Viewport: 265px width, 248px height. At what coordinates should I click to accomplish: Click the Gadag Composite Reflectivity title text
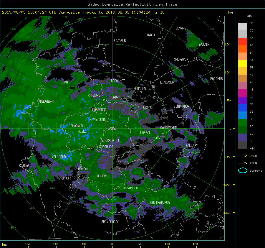click(132, 4)
